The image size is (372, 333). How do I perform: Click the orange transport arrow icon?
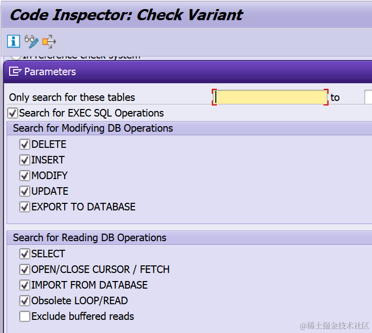49,41
